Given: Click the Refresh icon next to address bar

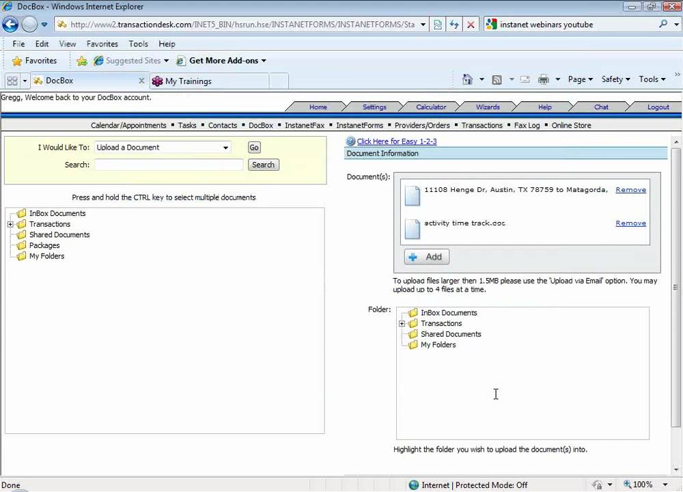Looking at the screenshot, I should point(454,25).
